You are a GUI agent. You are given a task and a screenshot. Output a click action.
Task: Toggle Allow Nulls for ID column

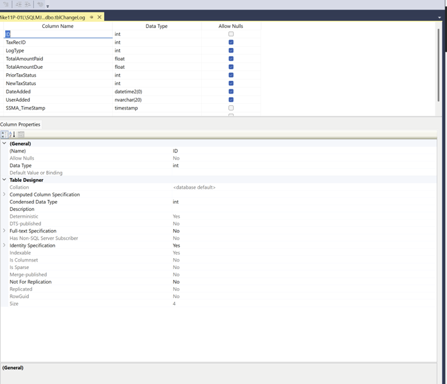pyautogui.click(x=231, y=34)
